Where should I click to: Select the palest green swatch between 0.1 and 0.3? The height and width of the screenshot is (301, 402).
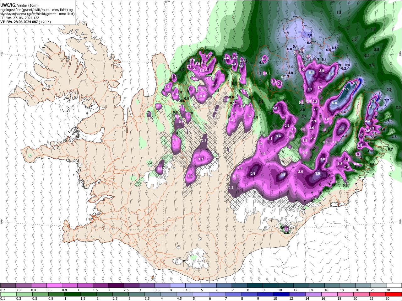(8, 294)
